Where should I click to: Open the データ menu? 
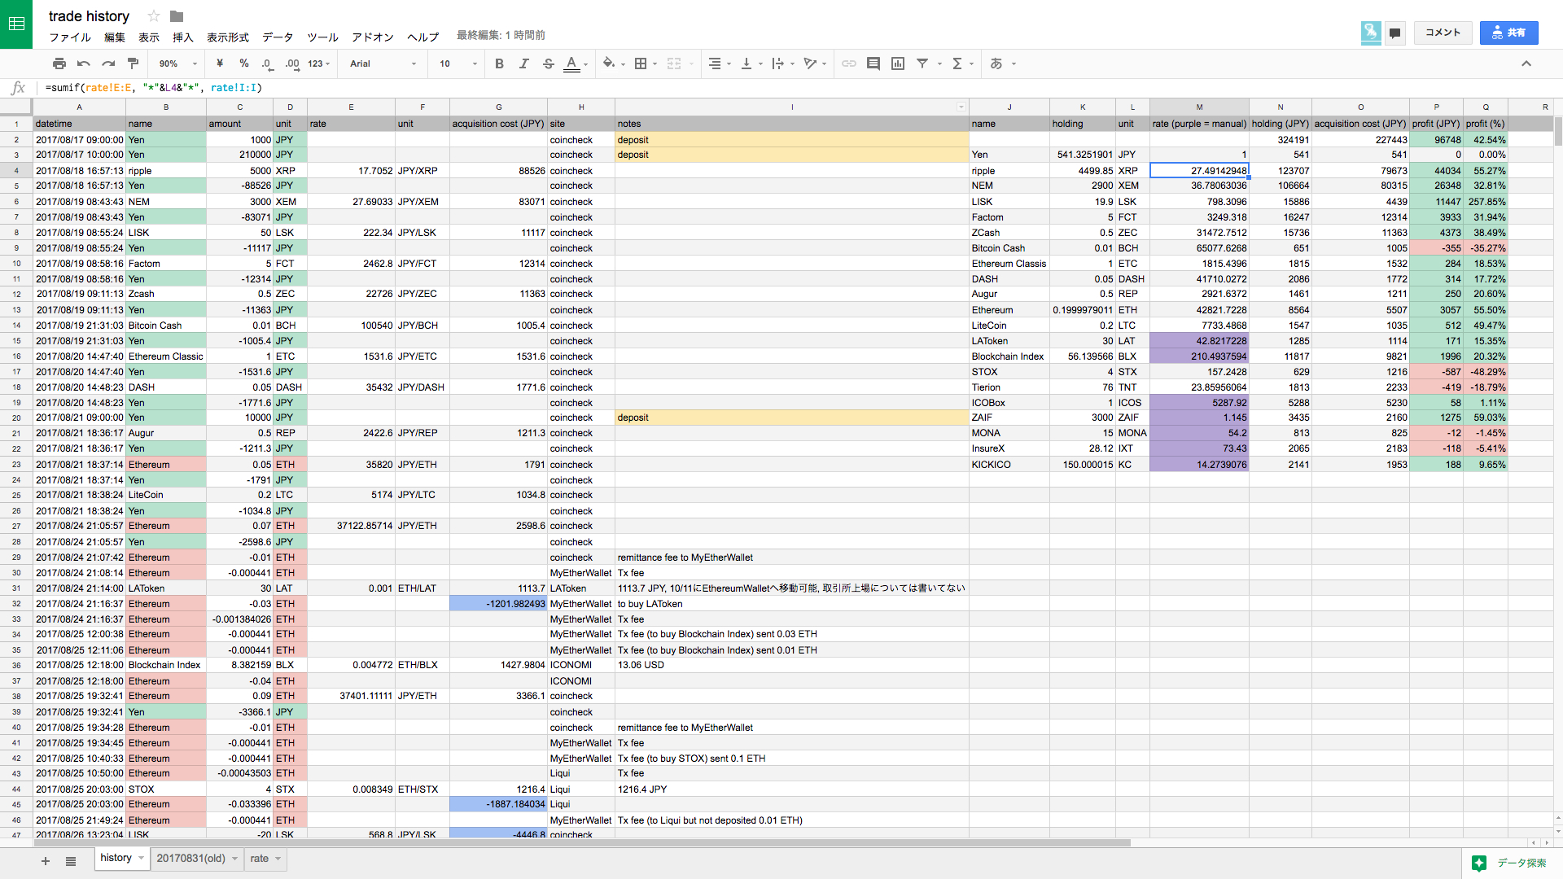[x=278, y=37]
